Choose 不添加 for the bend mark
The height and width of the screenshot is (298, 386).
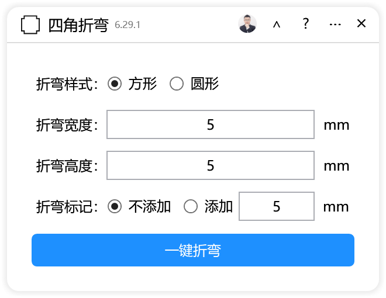(x=115, y=206)
